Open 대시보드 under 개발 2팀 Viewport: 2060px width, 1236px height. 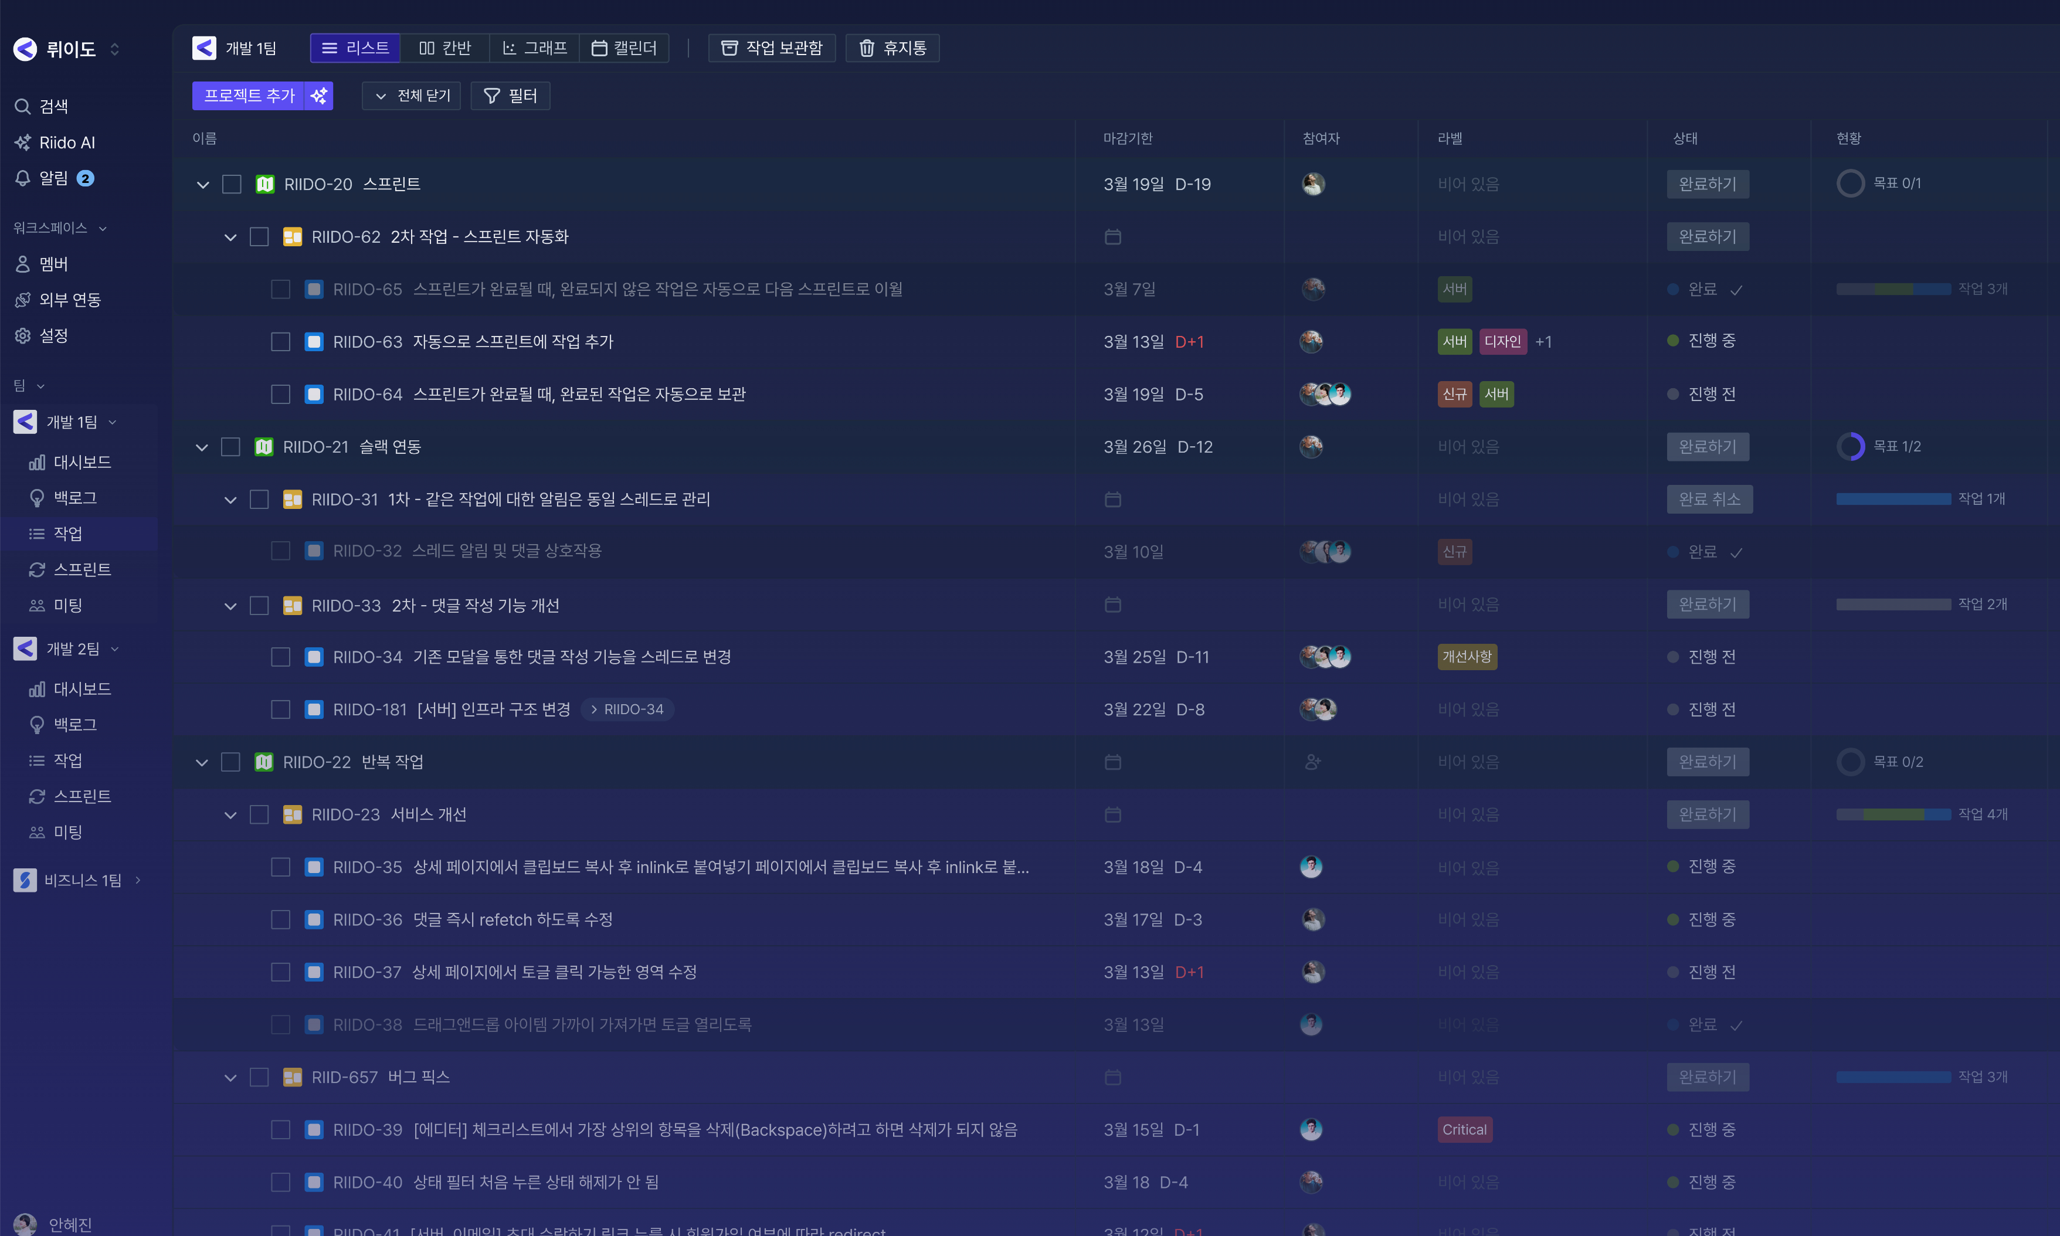tap(82, 689)
